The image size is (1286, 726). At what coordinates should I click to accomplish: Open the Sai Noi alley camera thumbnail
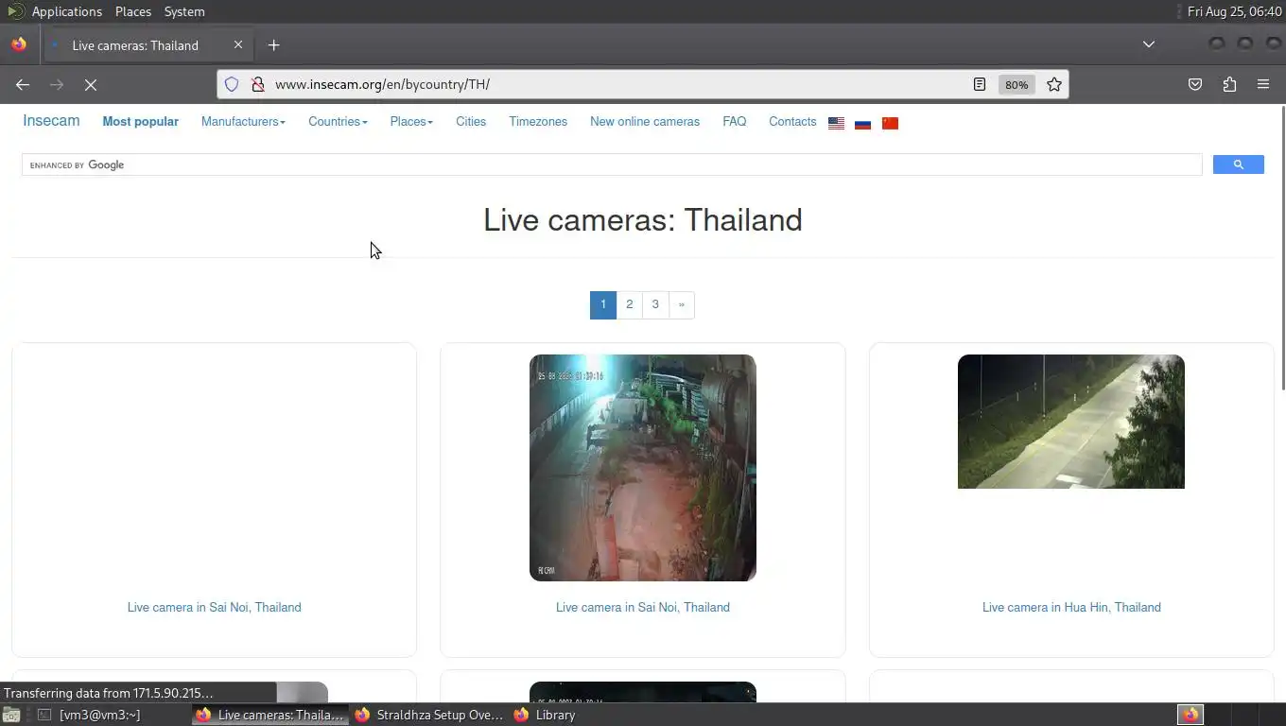[x=643, y=468]
